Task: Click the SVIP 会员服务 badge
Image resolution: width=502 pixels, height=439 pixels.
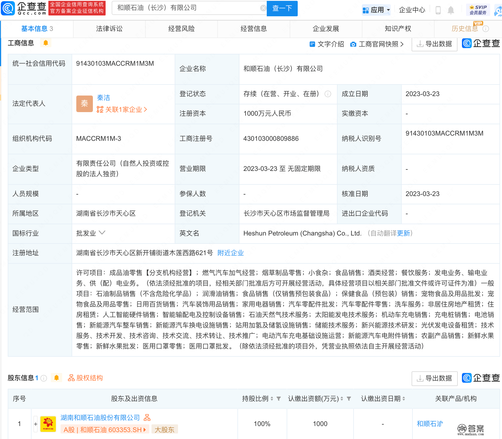Action: (x=478, y=10)
